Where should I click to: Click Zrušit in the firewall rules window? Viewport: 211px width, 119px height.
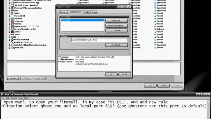(164, 85)
